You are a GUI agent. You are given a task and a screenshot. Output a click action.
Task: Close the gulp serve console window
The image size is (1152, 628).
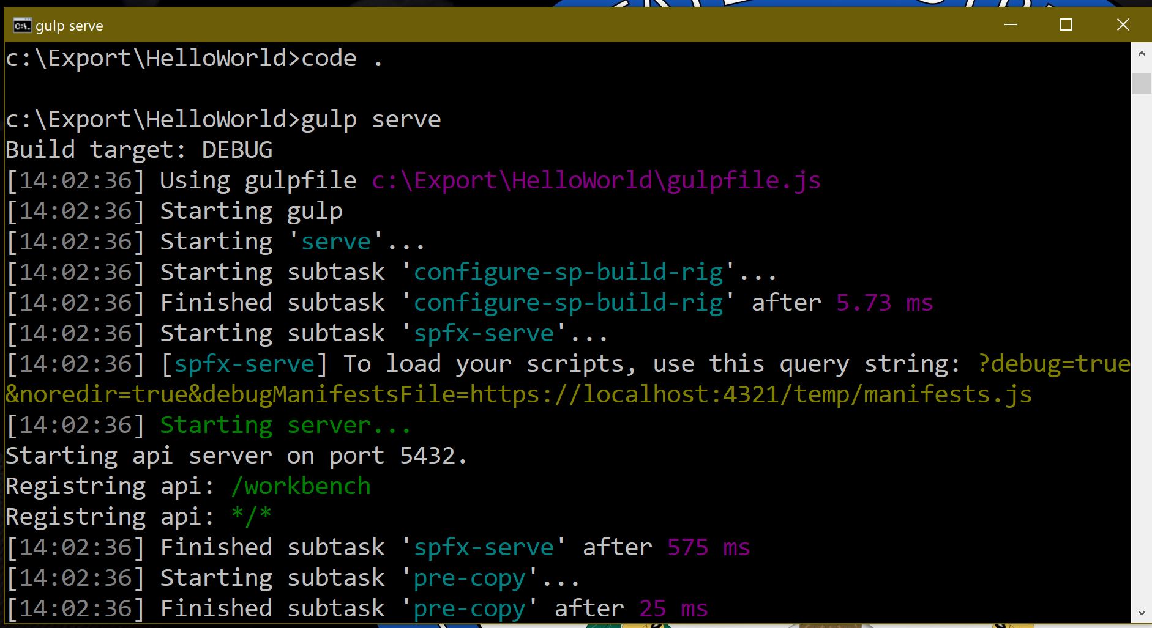[1123, 24]
